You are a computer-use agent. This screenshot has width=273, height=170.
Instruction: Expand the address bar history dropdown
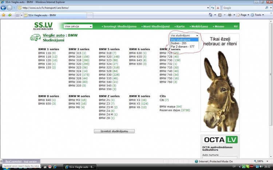click(208, 8)
